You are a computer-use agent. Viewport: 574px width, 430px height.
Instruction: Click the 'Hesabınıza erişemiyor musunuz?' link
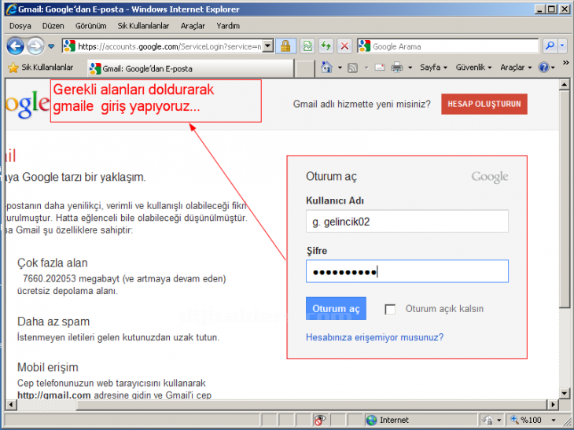coord(374,337)
